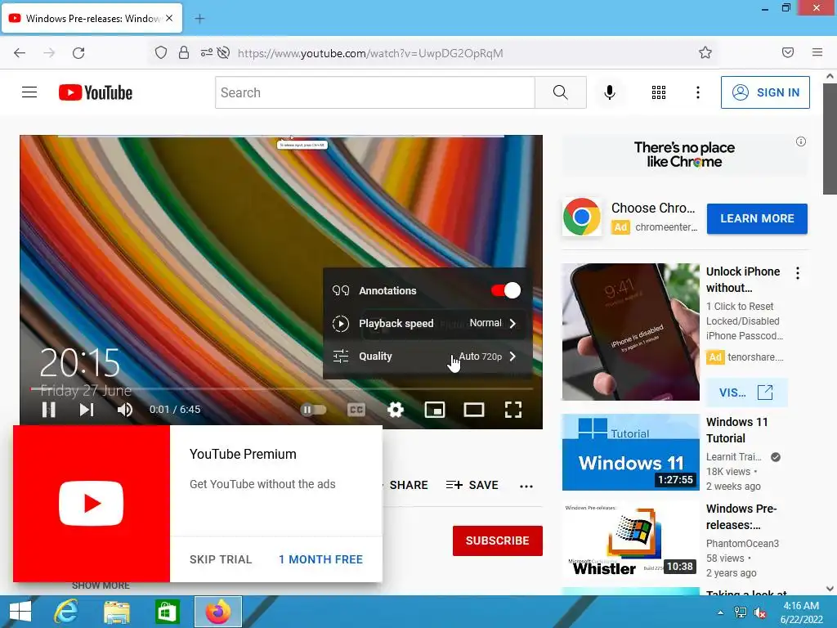This screenshot has width=837, height=628.
Task: Open options for Unlock iPhone ad
Action: click(x=798, y=273)
